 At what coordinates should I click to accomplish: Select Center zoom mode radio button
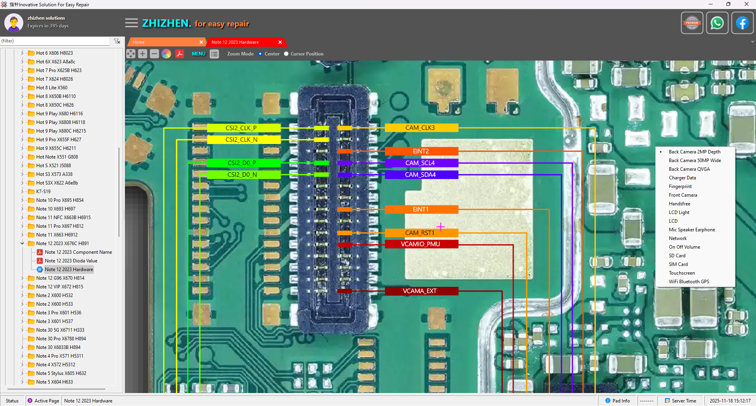pyautogui.click(x=260, y=54)
